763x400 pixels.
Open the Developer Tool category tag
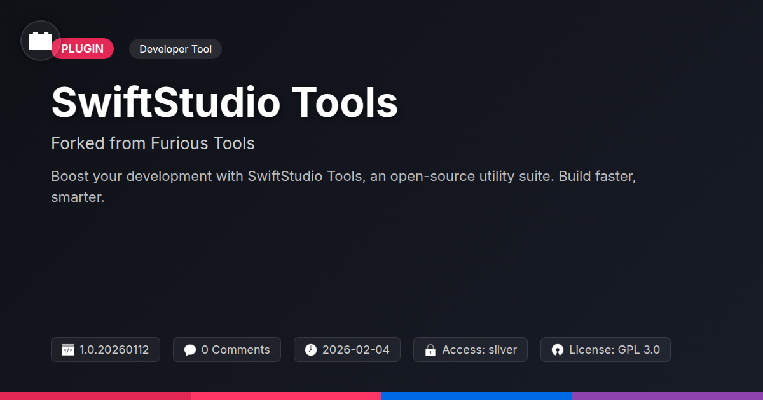175,49
